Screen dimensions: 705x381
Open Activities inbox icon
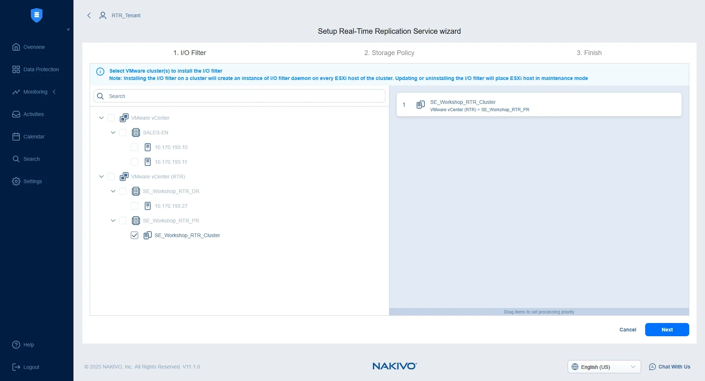click(x=16, y=114)
